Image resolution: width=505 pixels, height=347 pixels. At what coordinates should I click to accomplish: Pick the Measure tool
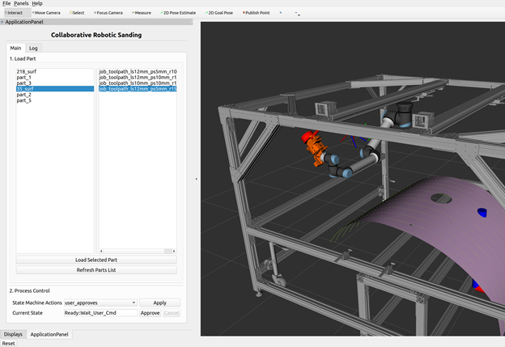pyautogui.click(x=142, y=13)
